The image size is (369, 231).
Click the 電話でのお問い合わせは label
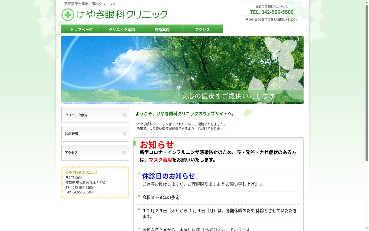pyautogui.click(x=272, y=6)
